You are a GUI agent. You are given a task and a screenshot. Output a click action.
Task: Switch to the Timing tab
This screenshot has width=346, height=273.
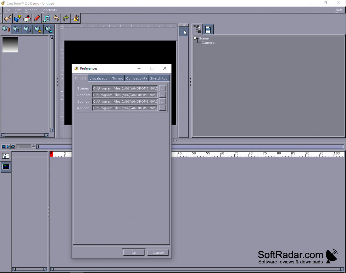click(118, 78)
